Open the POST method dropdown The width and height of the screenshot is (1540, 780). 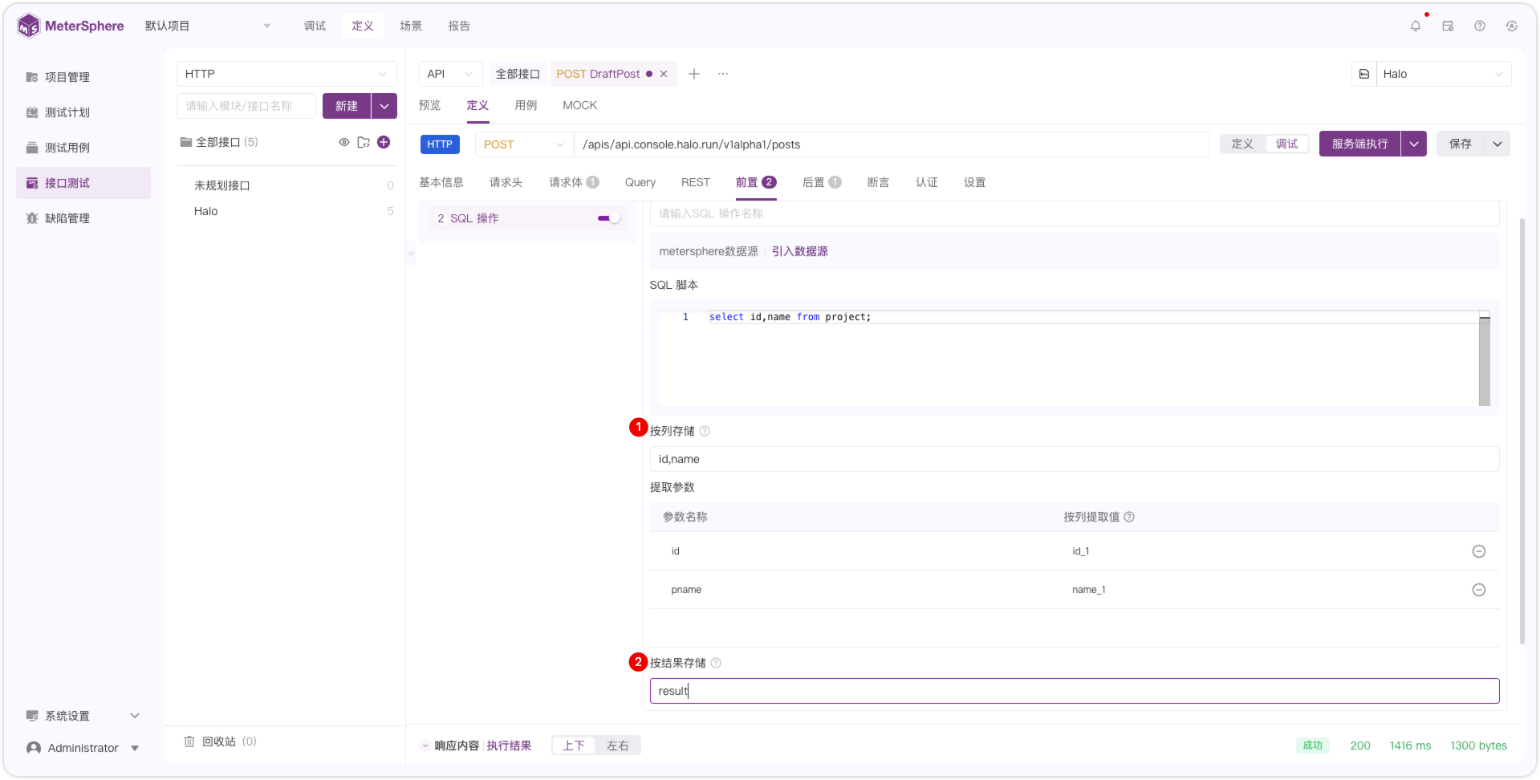524,144
